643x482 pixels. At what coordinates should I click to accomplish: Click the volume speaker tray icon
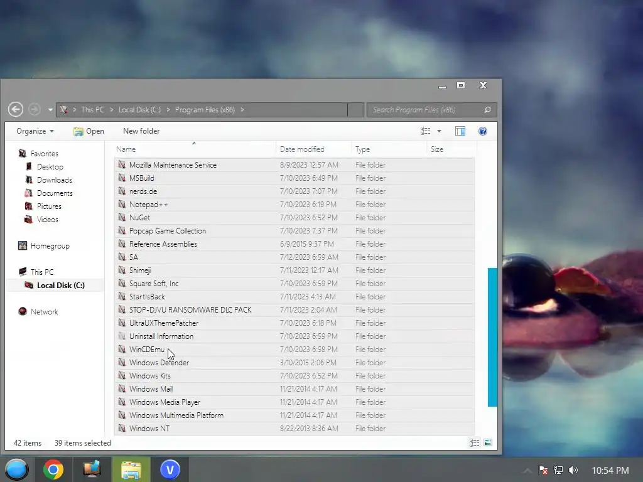click(x=573, y=470)
